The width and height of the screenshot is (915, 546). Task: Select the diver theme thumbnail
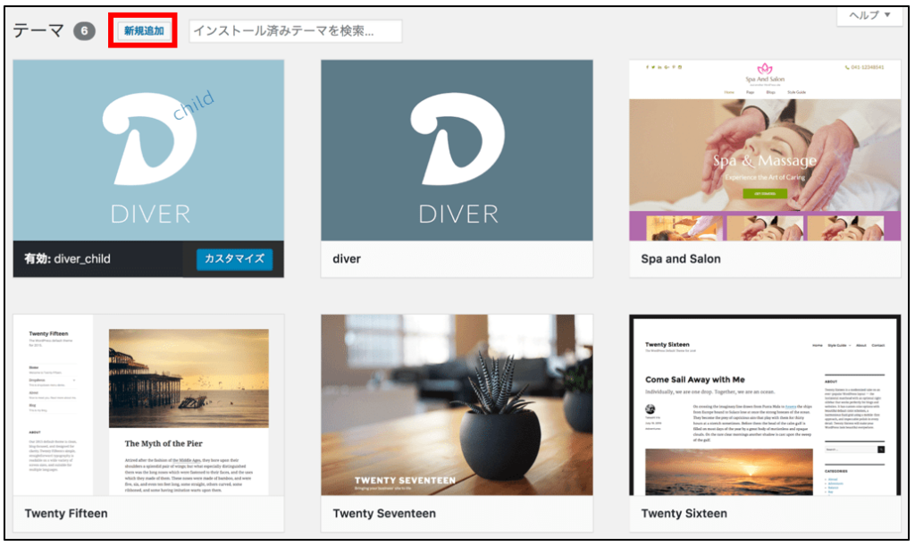pyautogui.click(x=457, y=150)
